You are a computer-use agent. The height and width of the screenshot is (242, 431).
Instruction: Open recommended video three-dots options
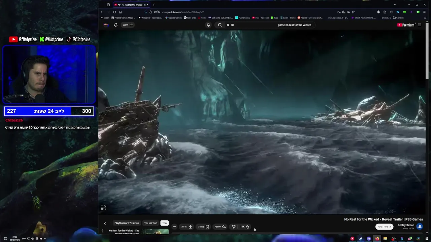(102, 231)
